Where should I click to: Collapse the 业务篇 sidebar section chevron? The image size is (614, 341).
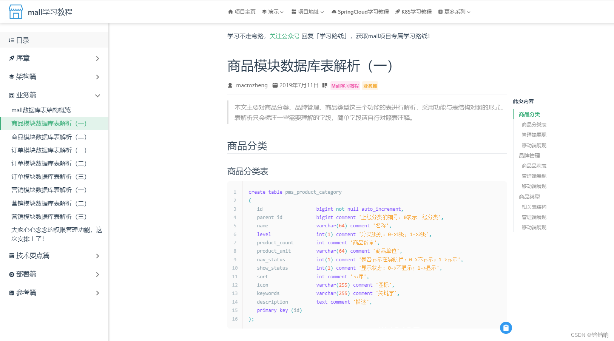pos(97,96)
